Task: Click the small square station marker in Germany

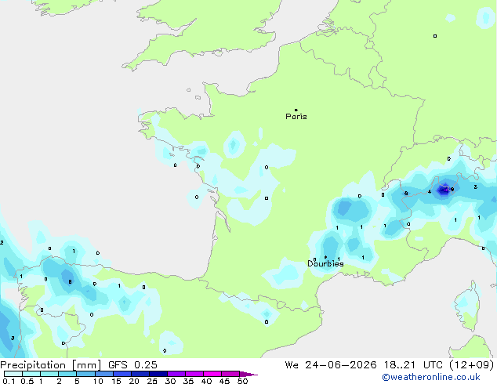Action: click(435, 36)
